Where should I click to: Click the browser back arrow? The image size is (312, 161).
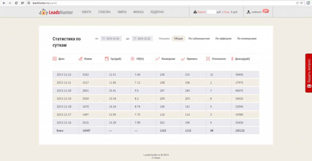pos(4,3)
